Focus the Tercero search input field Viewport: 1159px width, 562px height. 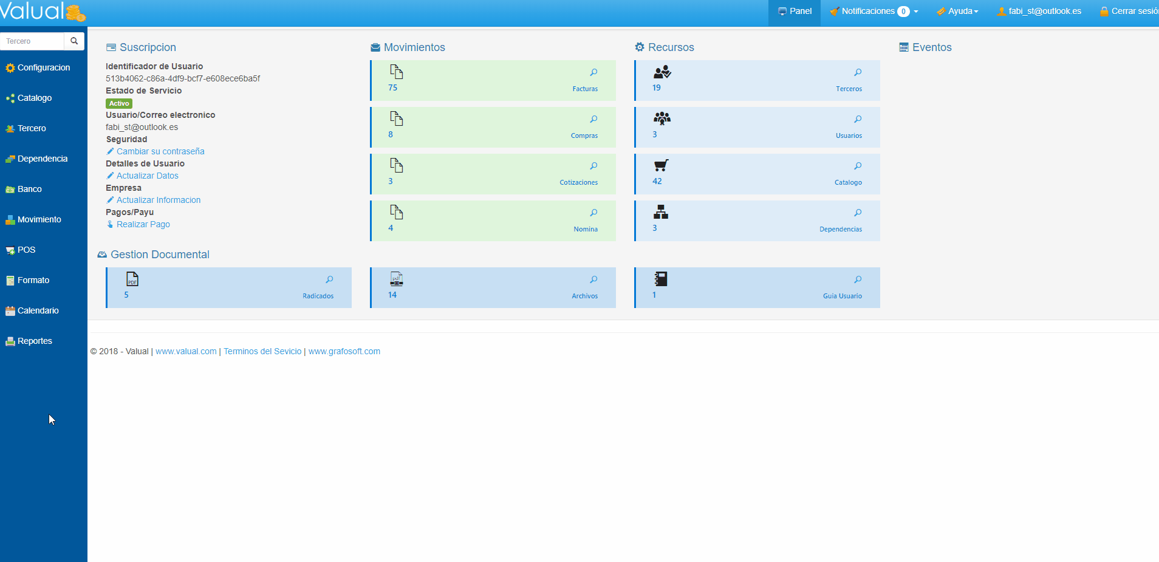click(x=33, y=41)
